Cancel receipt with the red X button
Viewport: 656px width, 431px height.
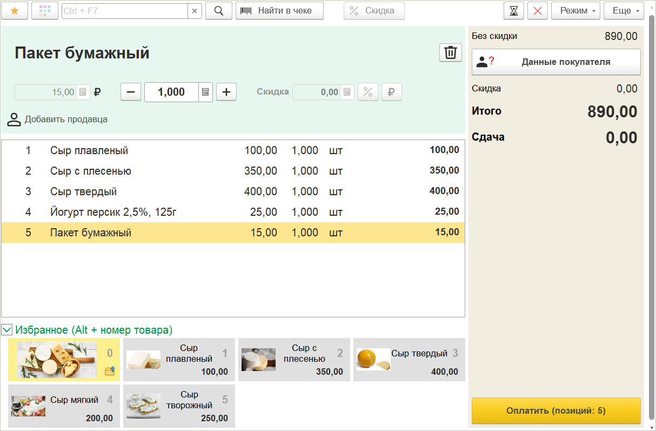pyautogui.click(x=538, y=10)
